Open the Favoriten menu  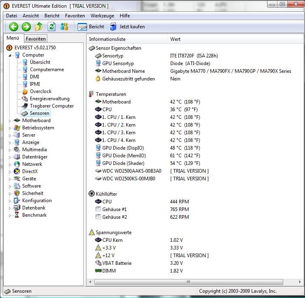[x=75, y=16]
